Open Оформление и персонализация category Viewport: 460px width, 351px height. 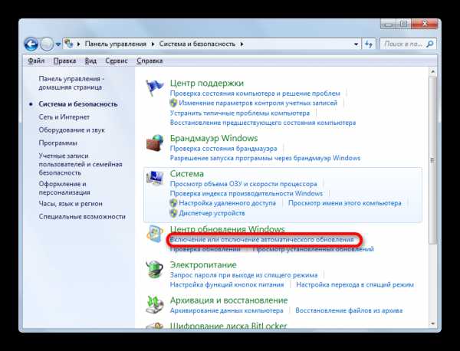click(64, 188)
